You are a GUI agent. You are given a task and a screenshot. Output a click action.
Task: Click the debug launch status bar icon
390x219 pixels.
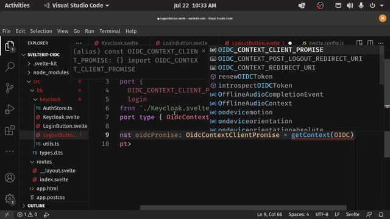pyautogui.click(x=46, y=215)
